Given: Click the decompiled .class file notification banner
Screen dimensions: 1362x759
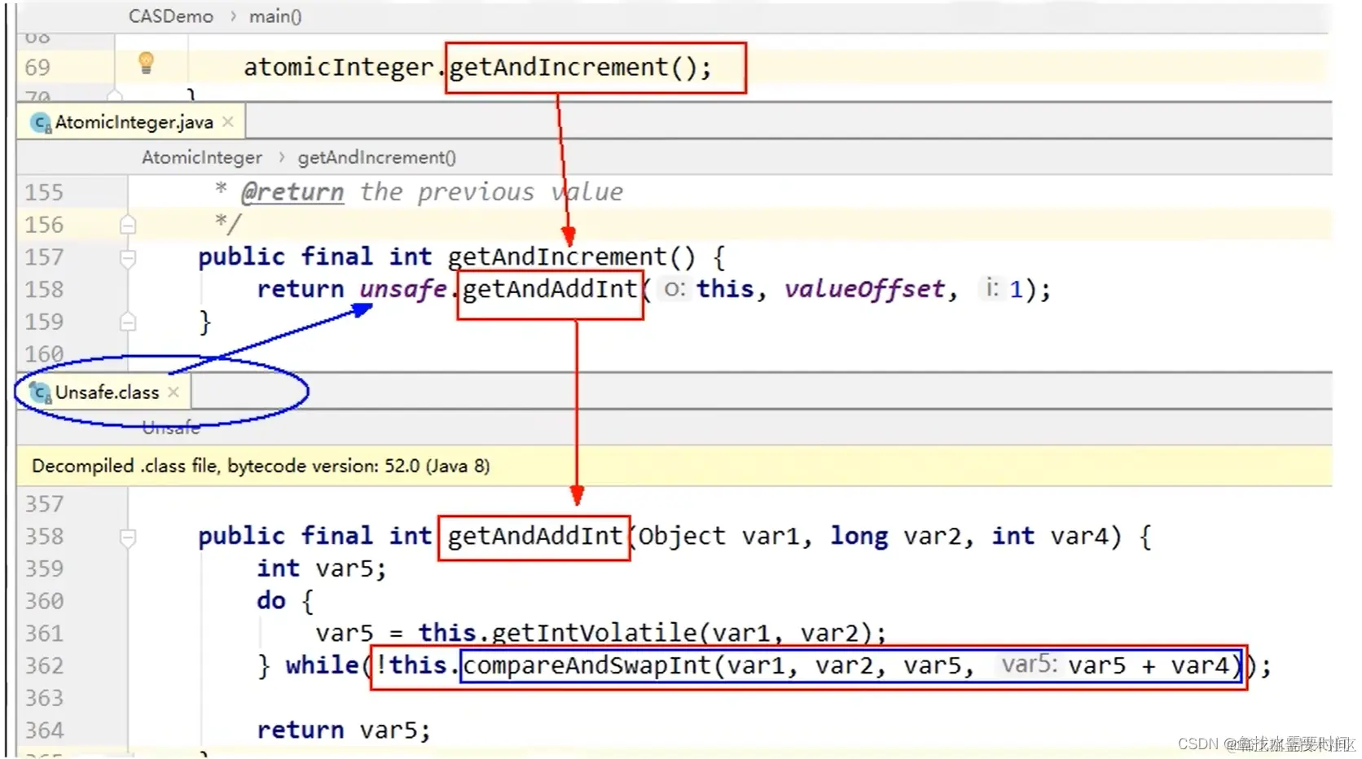Looking at the screenshot, I should (x=674, y=466).
